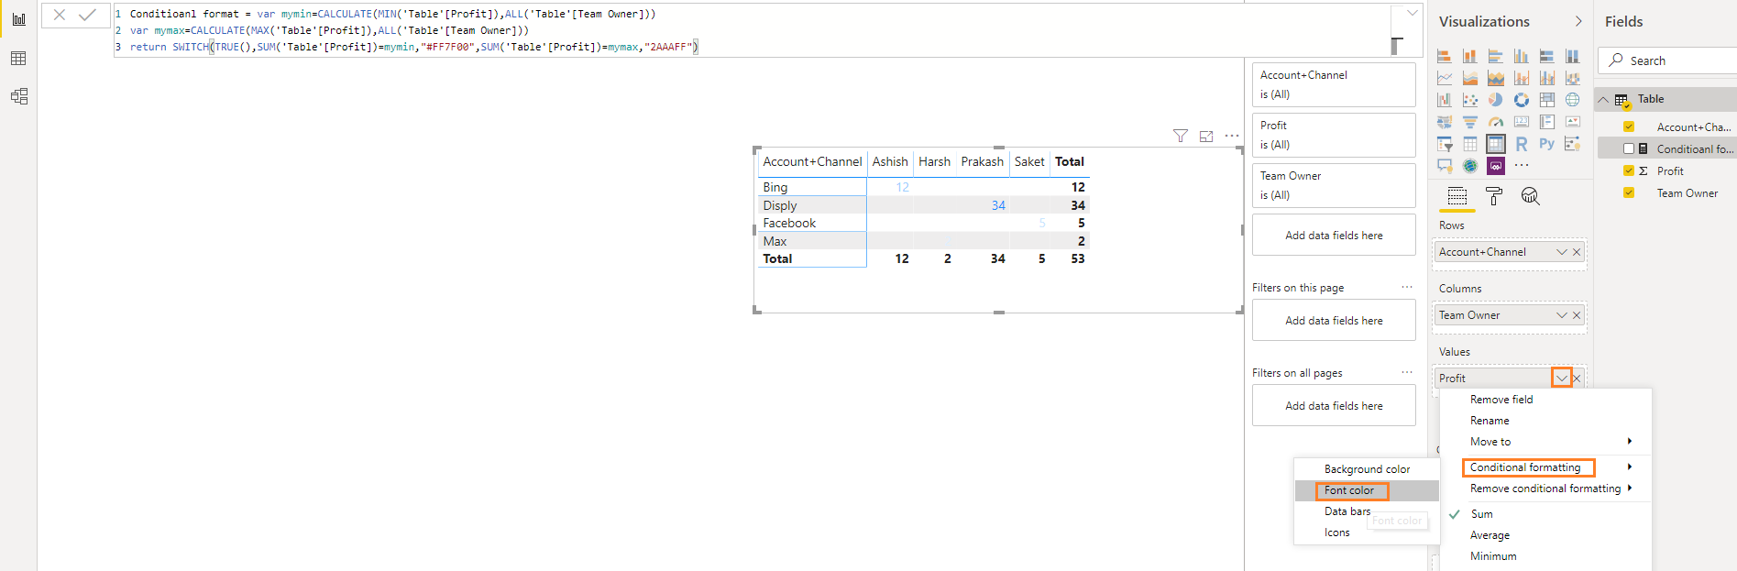This screenshot has width=1737, height=571.
Task: Choose Remove field from the menu
Action: pos(1501,400)
